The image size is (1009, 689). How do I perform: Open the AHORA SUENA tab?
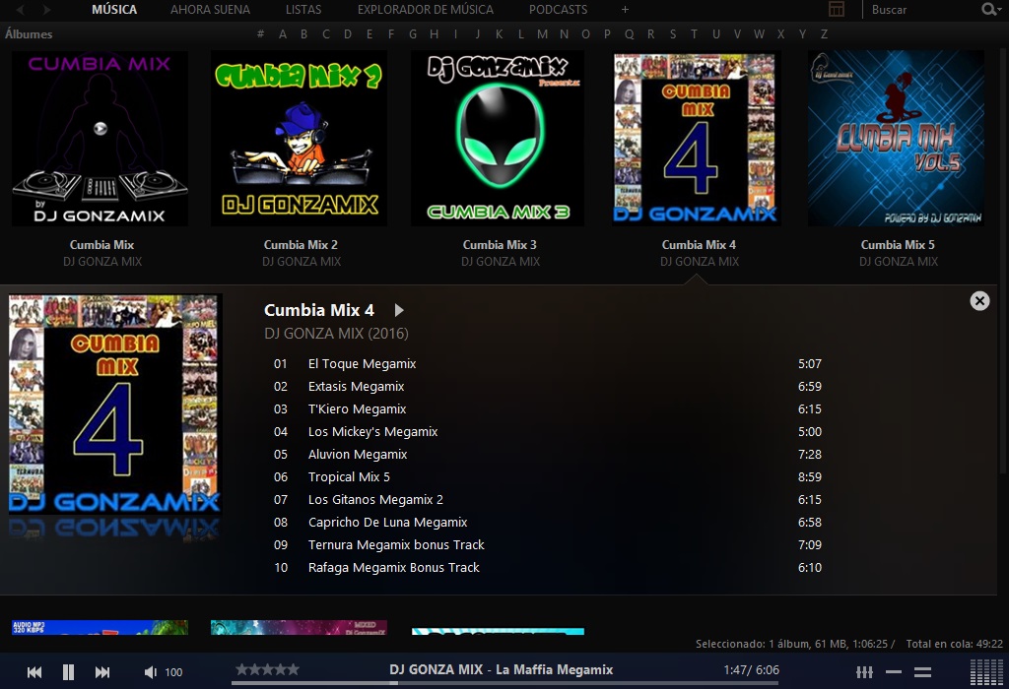(x=210, y=10)
